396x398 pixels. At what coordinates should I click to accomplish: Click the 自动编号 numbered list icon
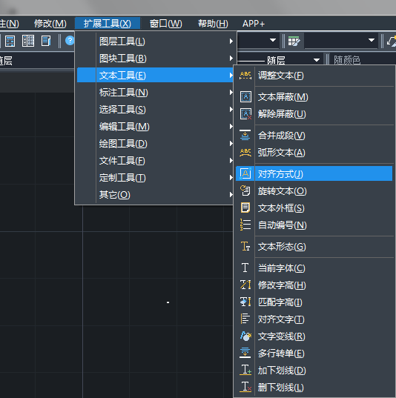tap(245, 225)
